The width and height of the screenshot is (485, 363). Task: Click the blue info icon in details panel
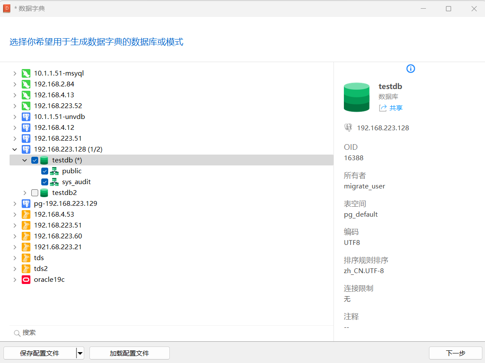point(411,69)
